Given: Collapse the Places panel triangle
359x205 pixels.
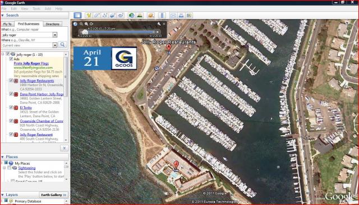Looking at the screenshot, I should coord(2,157).
